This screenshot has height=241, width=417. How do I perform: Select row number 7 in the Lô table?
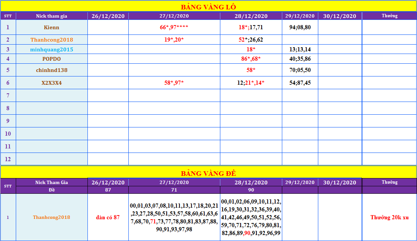tap(8, 96)
